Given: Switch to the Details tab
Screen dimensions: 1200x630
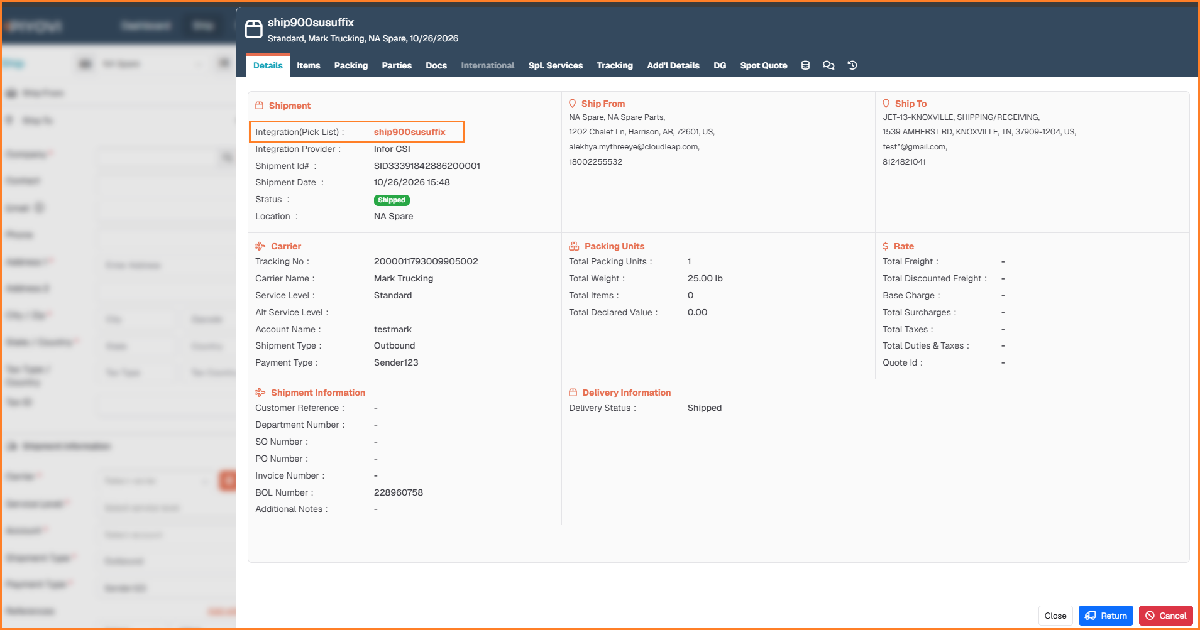Looking at the screenshot, I should [x=268, y=65].
